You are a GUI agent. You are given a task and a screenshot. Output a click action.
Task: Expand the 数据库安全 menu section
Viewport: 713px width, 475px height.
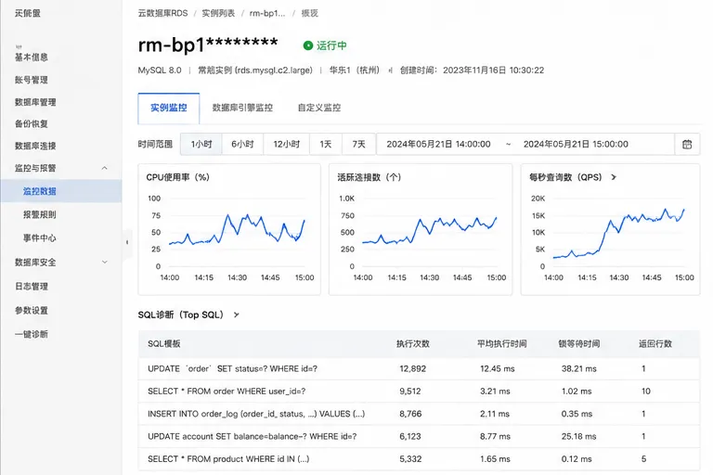click(x=105, y=263)
